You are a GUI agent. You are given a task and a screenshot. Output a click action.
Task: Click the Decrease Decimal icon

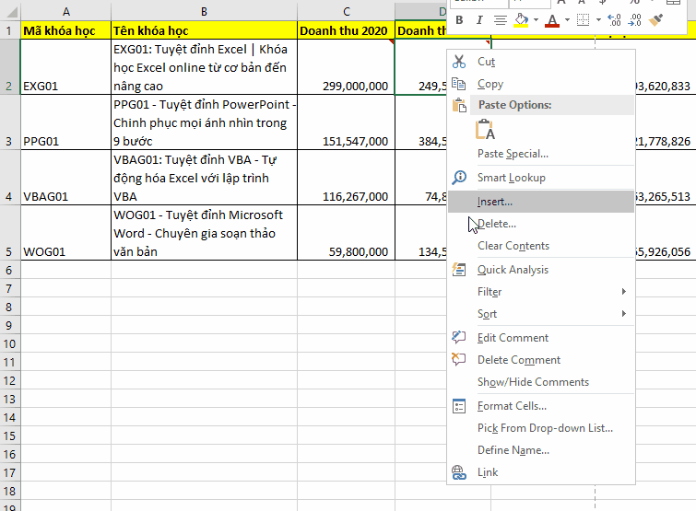click(x=634, y=19)
